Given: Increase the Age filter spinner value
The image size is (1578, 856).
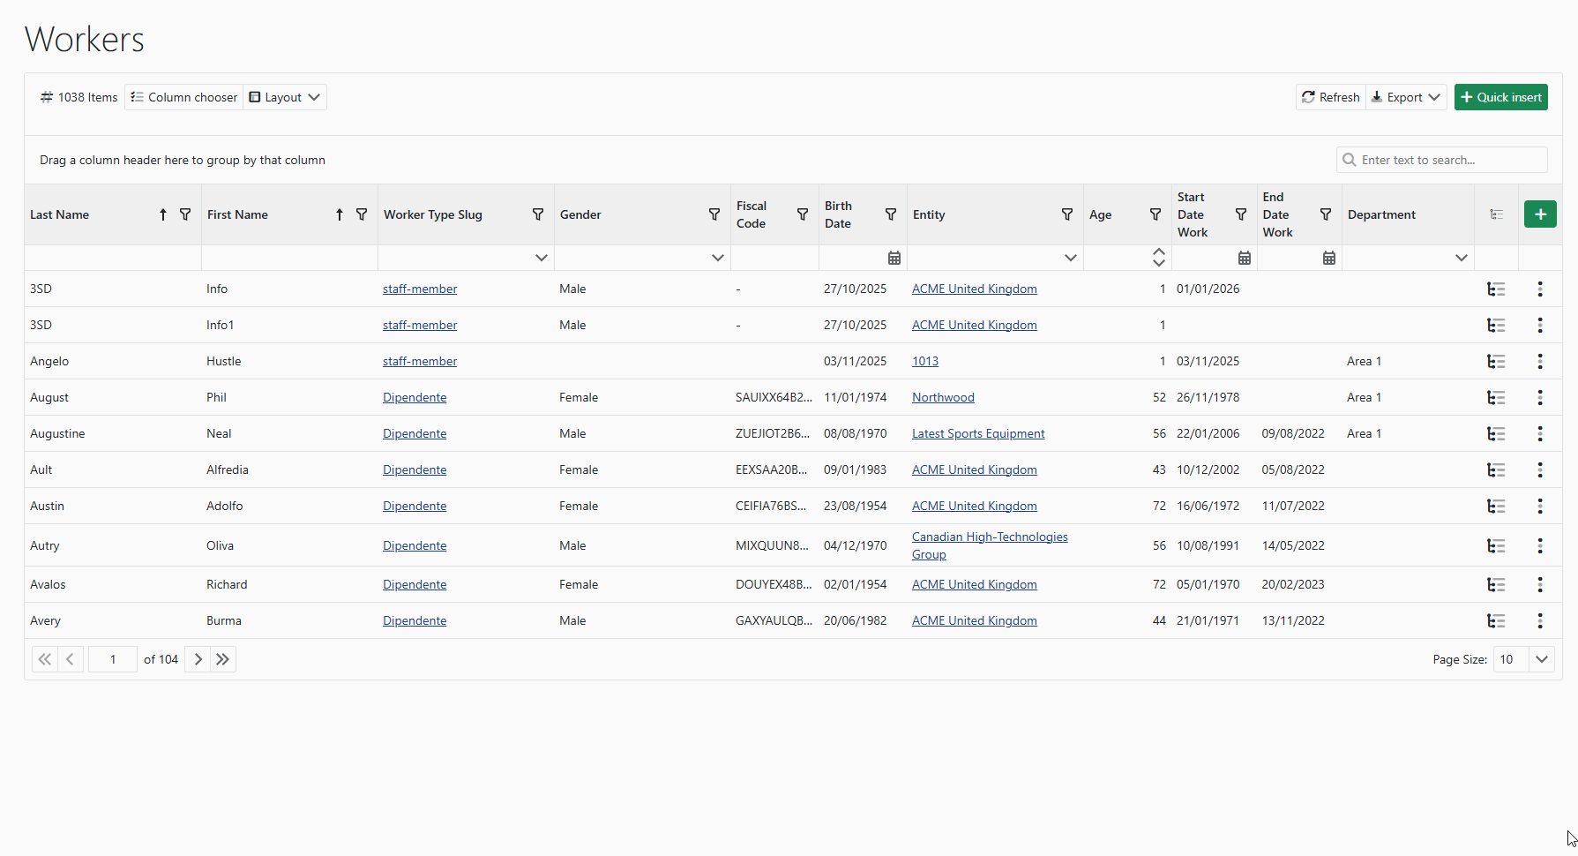Looking at the screenshot, I should click(x=1159, y=252).
